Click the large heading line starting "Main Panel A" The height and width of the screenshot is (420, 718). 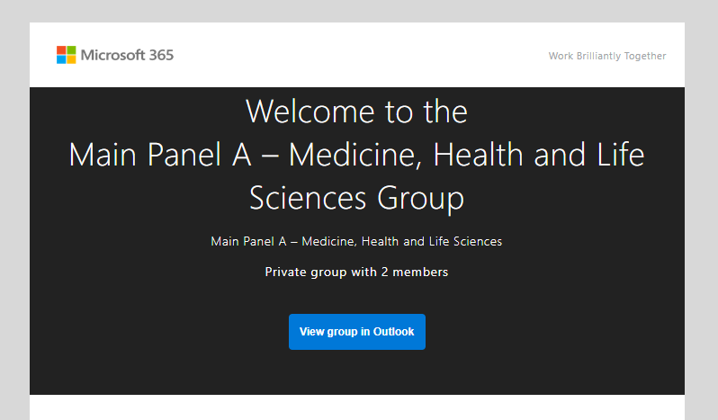tap(356, 155)
